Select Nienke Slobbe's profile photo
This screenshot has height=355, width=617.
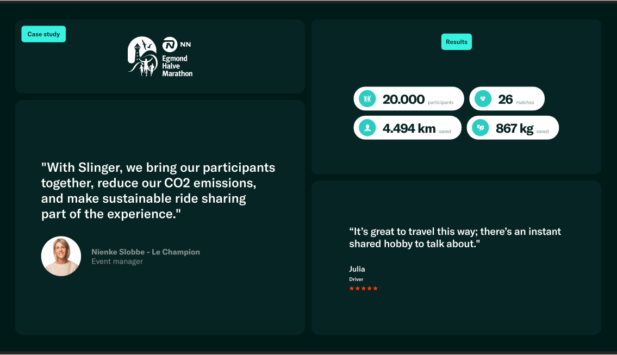click(61, 256)
